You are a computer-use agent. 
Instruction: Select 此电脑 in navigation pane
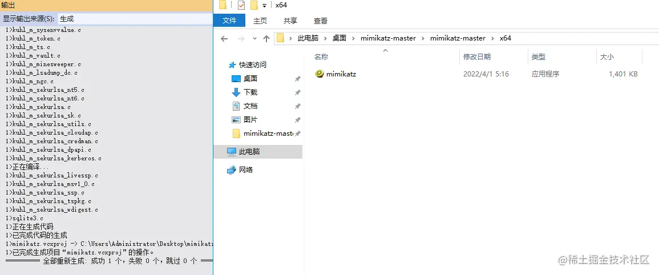point(249,151)
